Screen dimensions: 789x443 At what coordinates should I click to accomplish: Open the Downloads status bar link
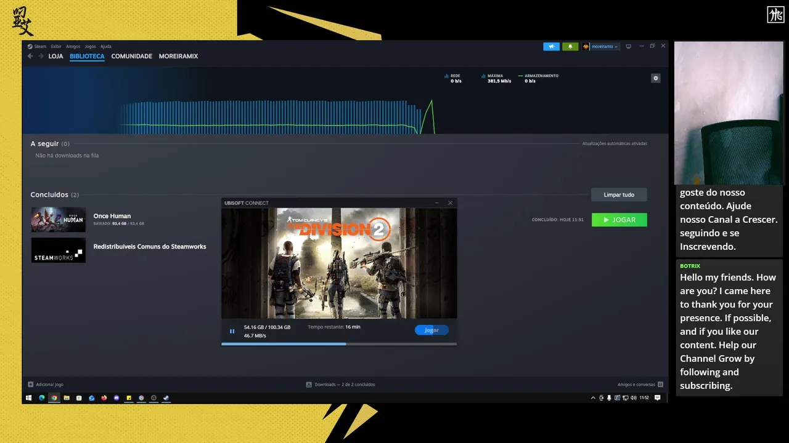click(x=340, y=385)
